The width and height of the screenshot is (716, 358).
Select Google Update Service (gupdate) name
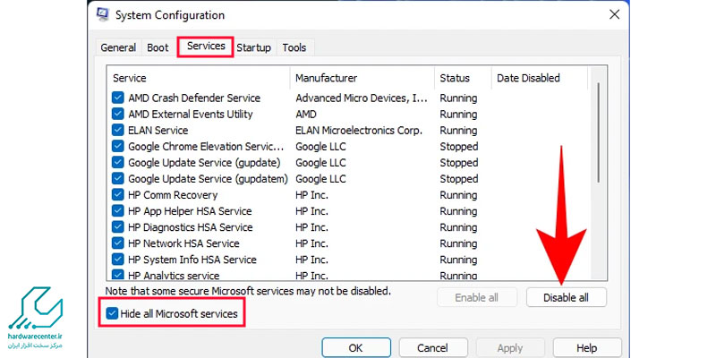coord(204,163)
